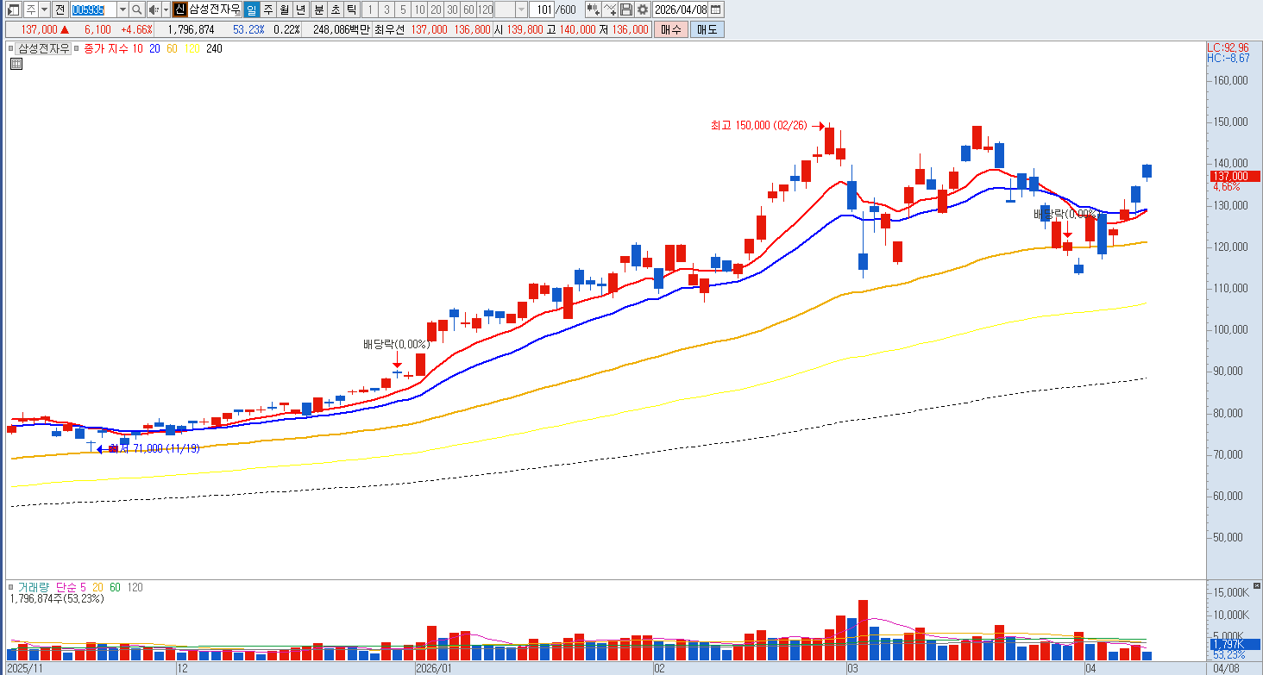Click the 101 candle count field
Viewport: 1263px width, 675px height.
[541, 9]
